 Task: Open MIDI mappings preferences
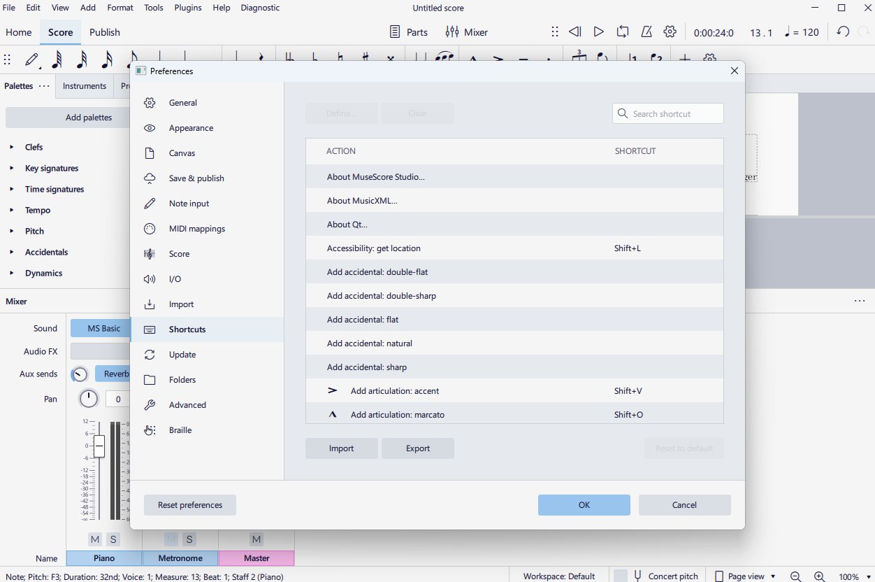pyautogui.click(x=207, y=229)
